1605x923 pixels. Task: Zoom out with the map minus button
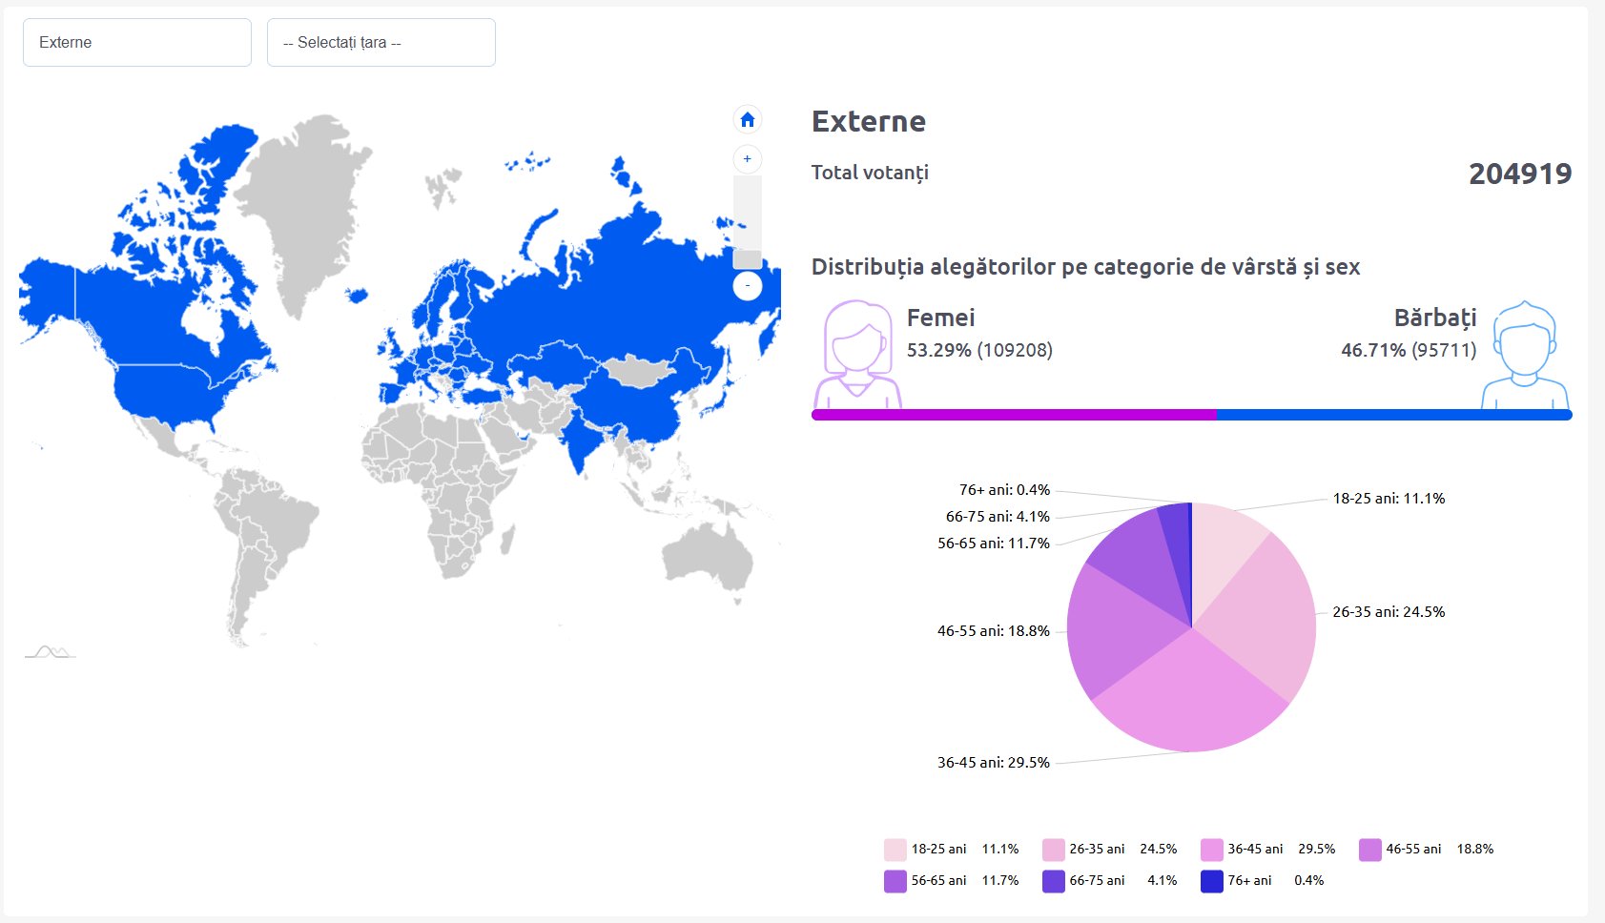748,285
